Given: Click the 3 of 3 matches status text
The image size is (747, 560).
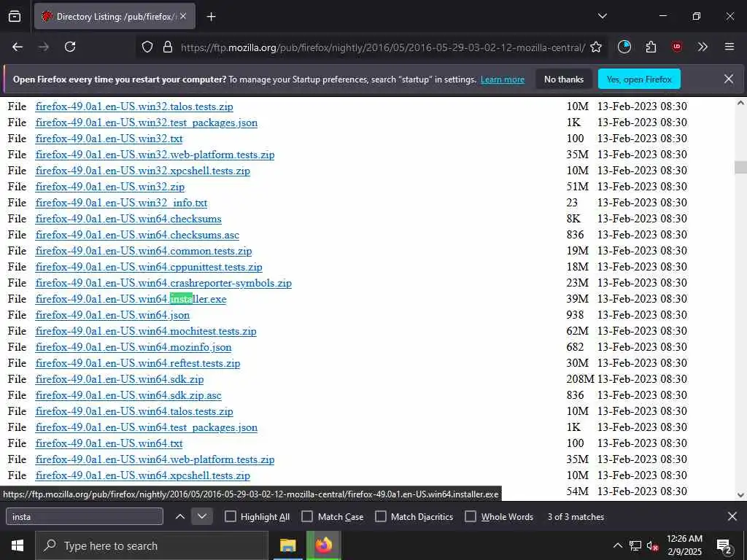Looking at the screenshot, I should point(576,517).
